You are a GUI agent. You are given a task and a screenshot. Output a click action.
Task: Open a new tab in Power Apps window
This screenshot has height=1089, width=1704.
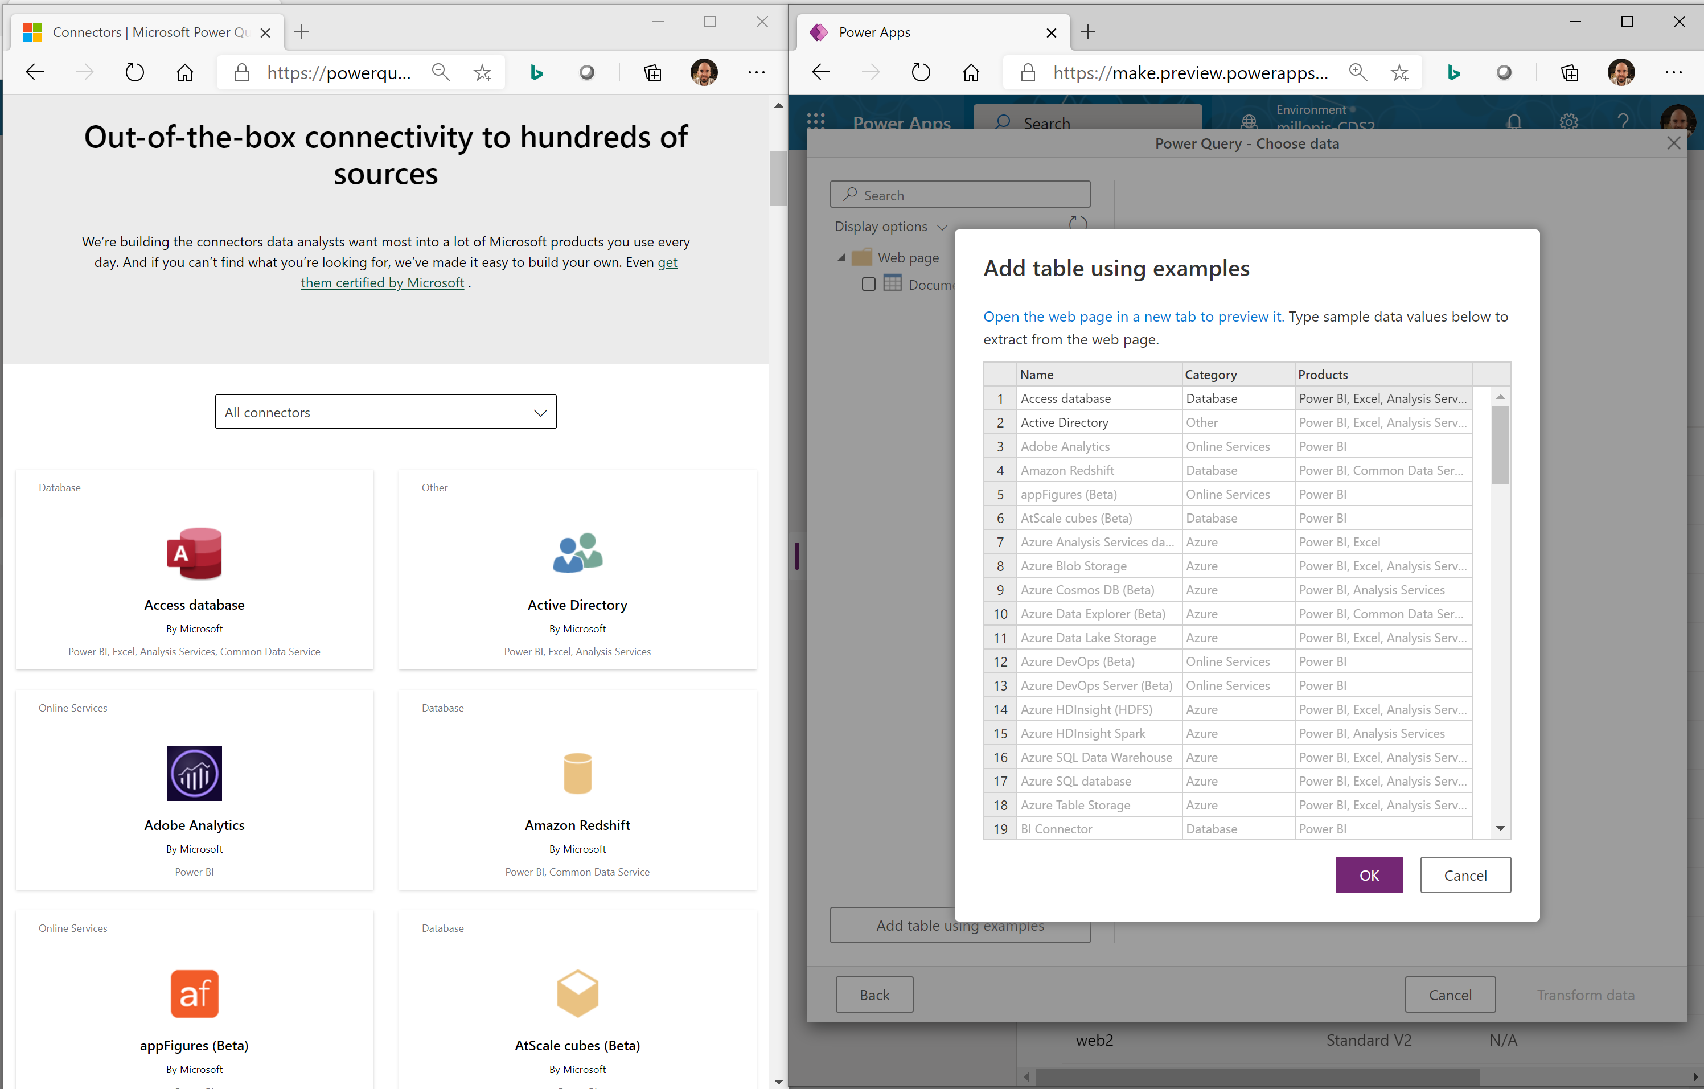click(1087, 32)
